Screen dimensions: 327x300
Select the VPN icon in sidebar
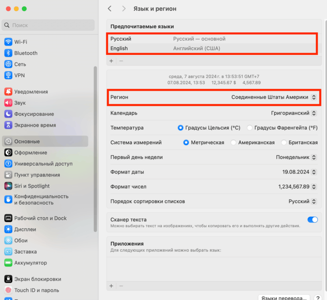point(8,75)
